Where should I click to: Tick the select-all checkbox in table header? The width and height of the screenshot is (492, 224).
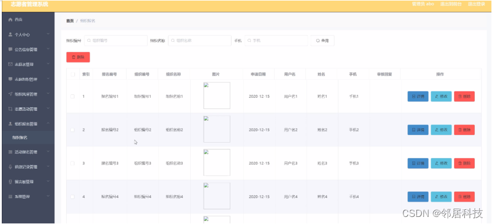[x=73, y=74]
